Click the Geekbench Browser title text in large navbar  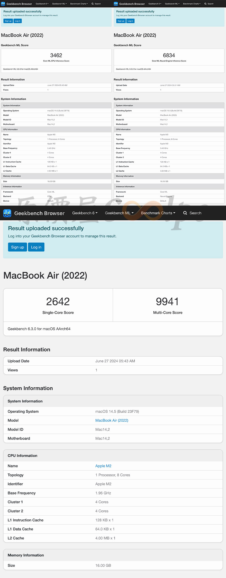(40, 213)
